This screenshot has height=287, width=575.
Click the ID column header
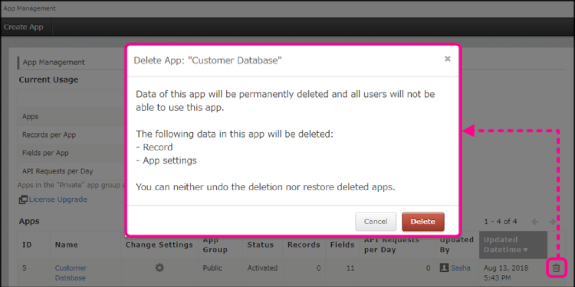coord(27,245)
